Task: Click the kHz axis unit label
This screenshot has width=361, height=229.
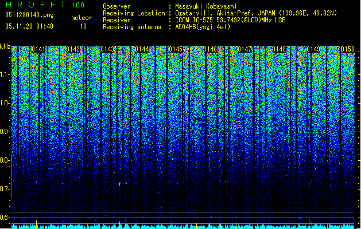Action: pyautogui.click(x=5, y=46)
